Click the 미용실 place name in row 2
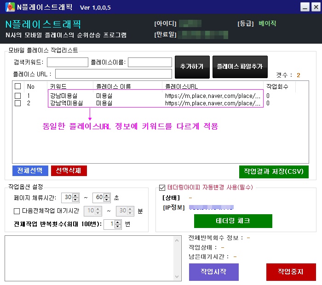 104,103
